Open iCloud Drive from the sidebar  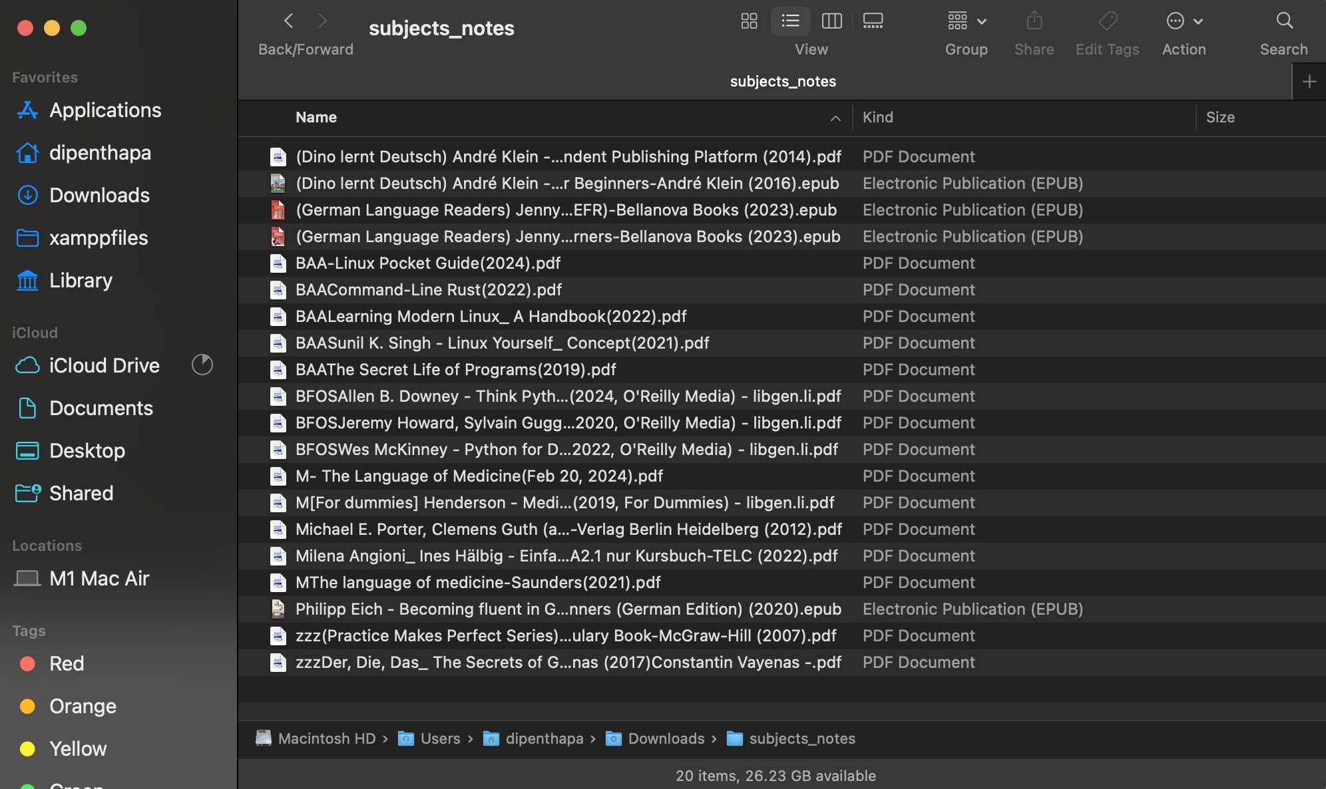tap(104, 365)
